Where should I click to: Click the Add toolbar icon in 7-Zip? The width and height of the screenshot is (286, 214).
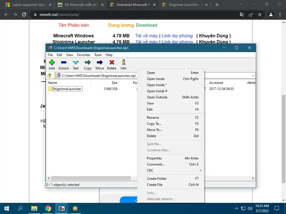pyautogui.click(x=52, y=62)
